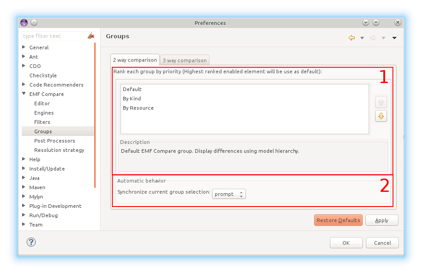
Task: Select the By Kind group in list
Action: click(x=132, y=99)
